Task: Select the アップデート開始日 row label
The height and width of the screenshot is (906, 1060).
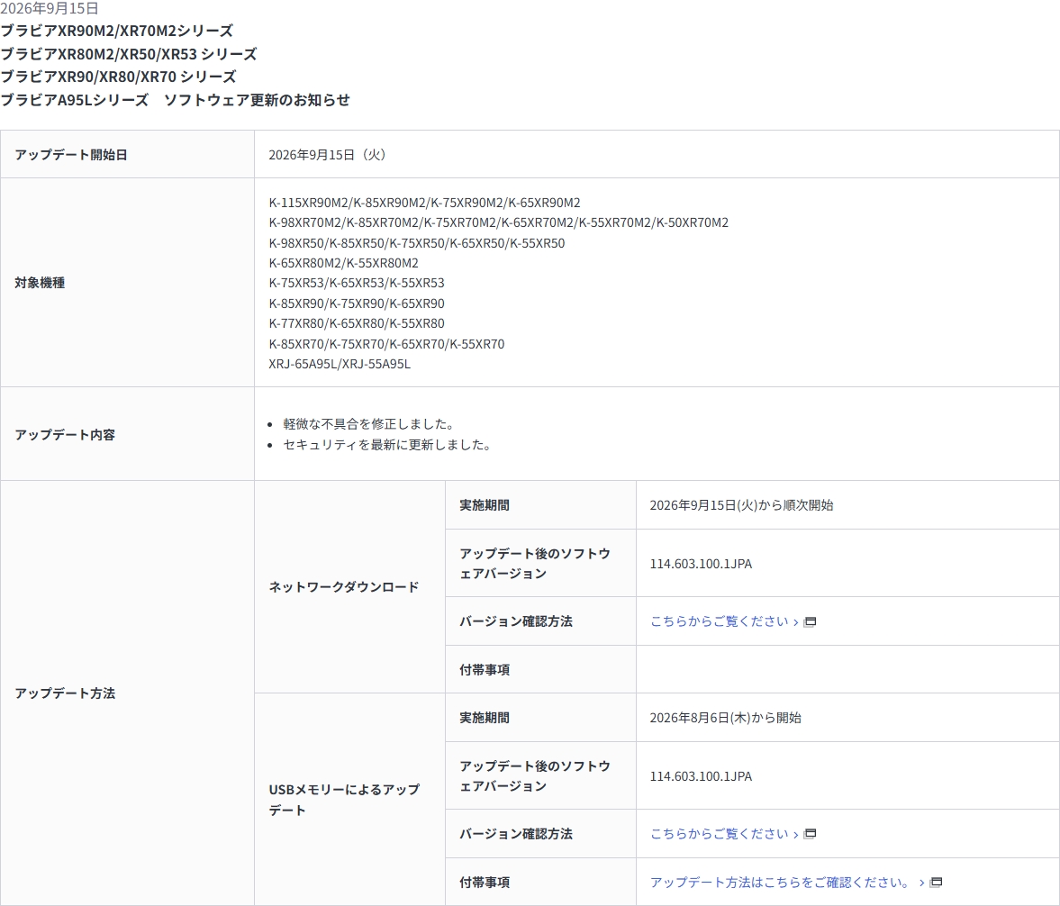Action: point(71,155)
